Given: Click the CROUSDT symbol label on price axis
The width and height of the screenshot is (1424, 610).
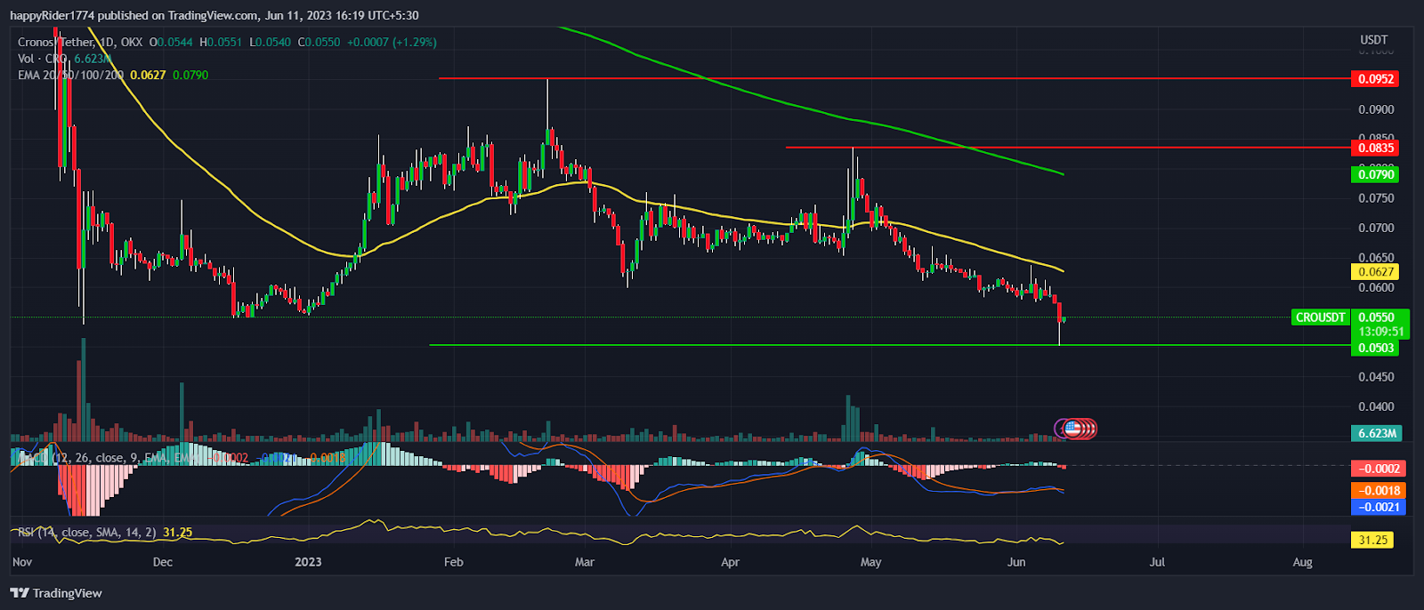Looking at the screenshot, I should click(1321, 317).
